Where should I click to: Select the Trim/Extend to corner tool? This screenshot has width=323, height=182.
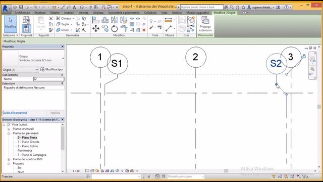point(124,28)
